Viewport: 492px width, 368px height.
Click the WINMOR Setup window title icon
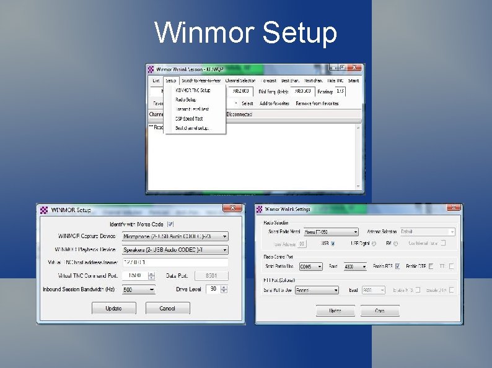(44, 210)
